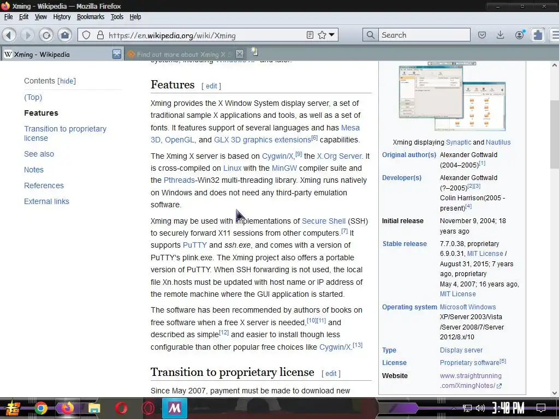This screenshot has width=559, height=419.
Task: Open citation reference [13]
Action: tap(358, 345)
